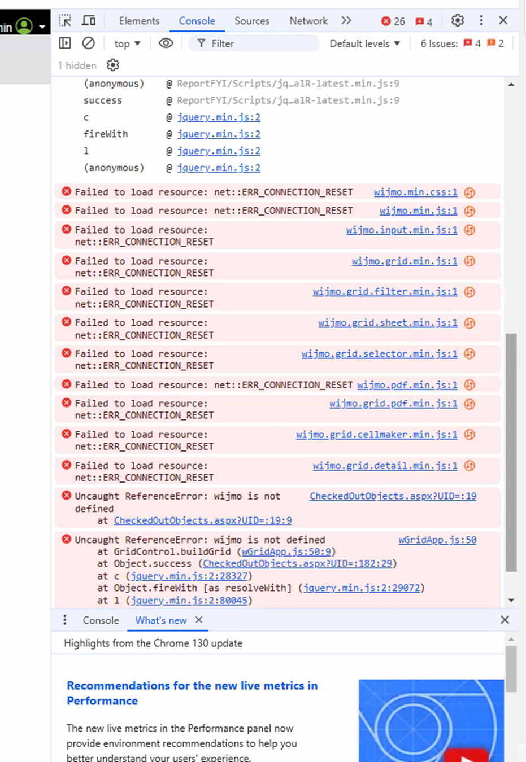Open jquery.min.js:2 link in fireWith row
Screen dimensions: 526x762
pos(219,134)
